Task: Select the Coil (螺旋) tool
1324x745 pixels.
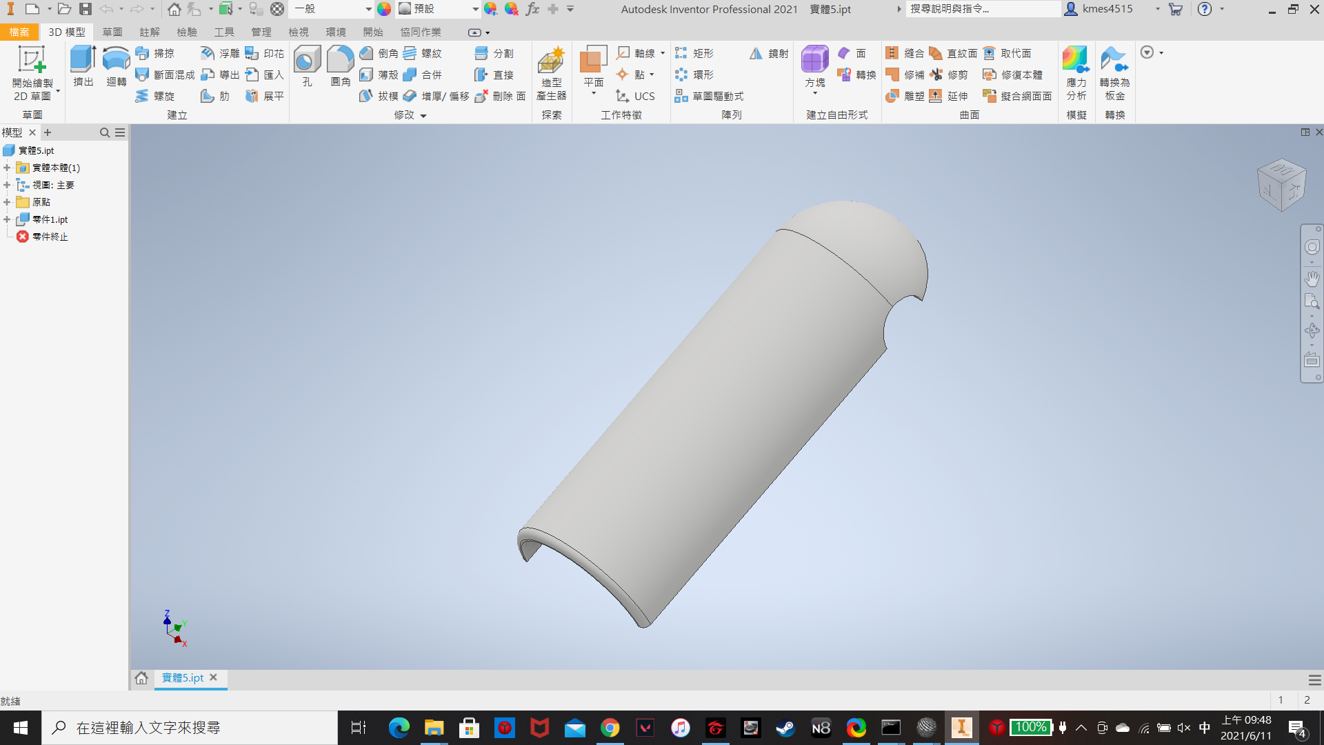Action: click(155, 96)
